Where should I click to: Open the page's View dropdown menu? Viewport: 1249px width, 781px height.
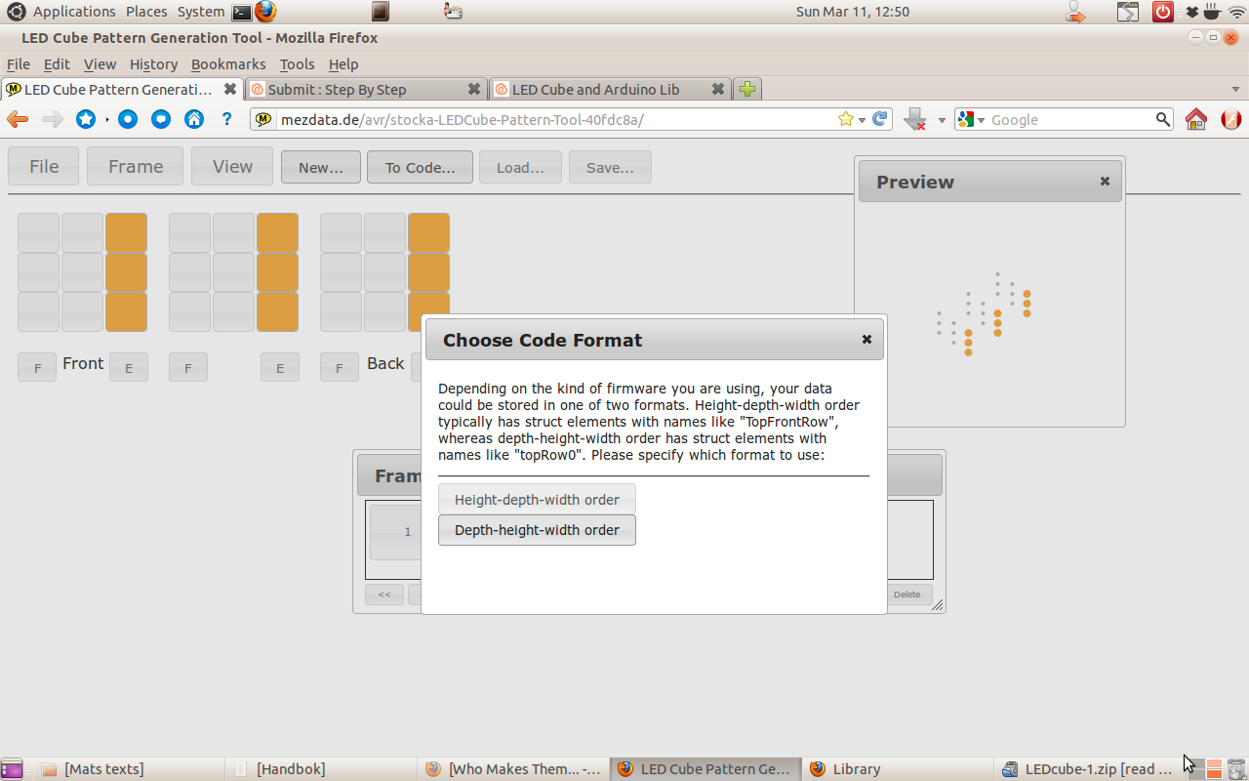pyautogui.click(x=232, y=166)
